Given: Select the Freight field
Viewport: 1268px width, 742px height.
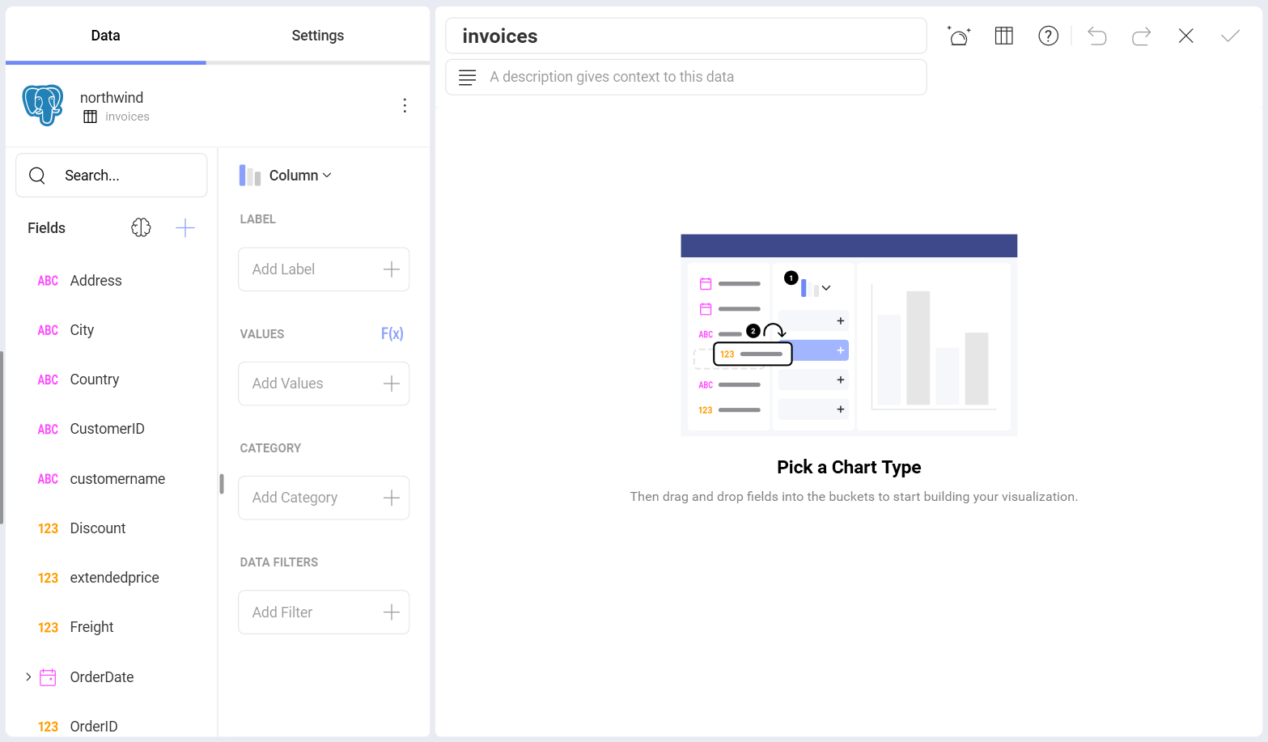Looking at the screenshot, I should 91,627.
